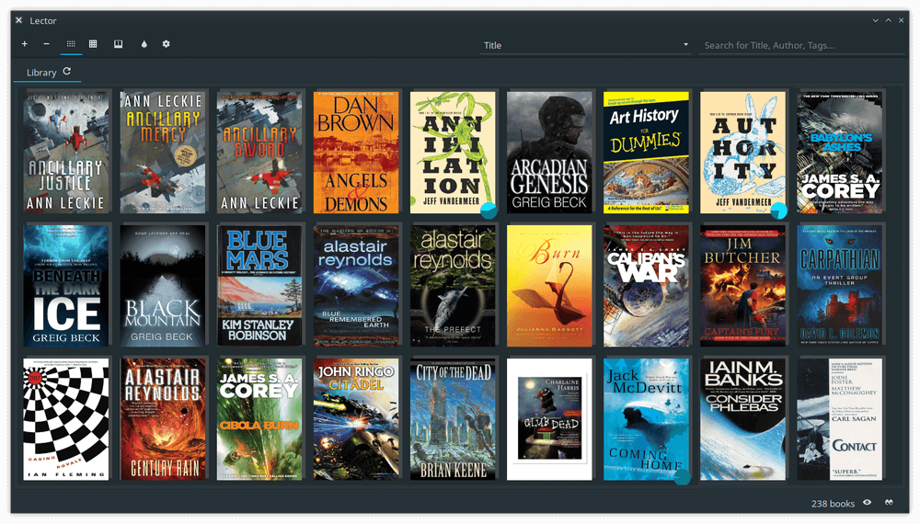Open Citadel by John Ringo cover
The image size is (920, 524).
pos(356,420)
